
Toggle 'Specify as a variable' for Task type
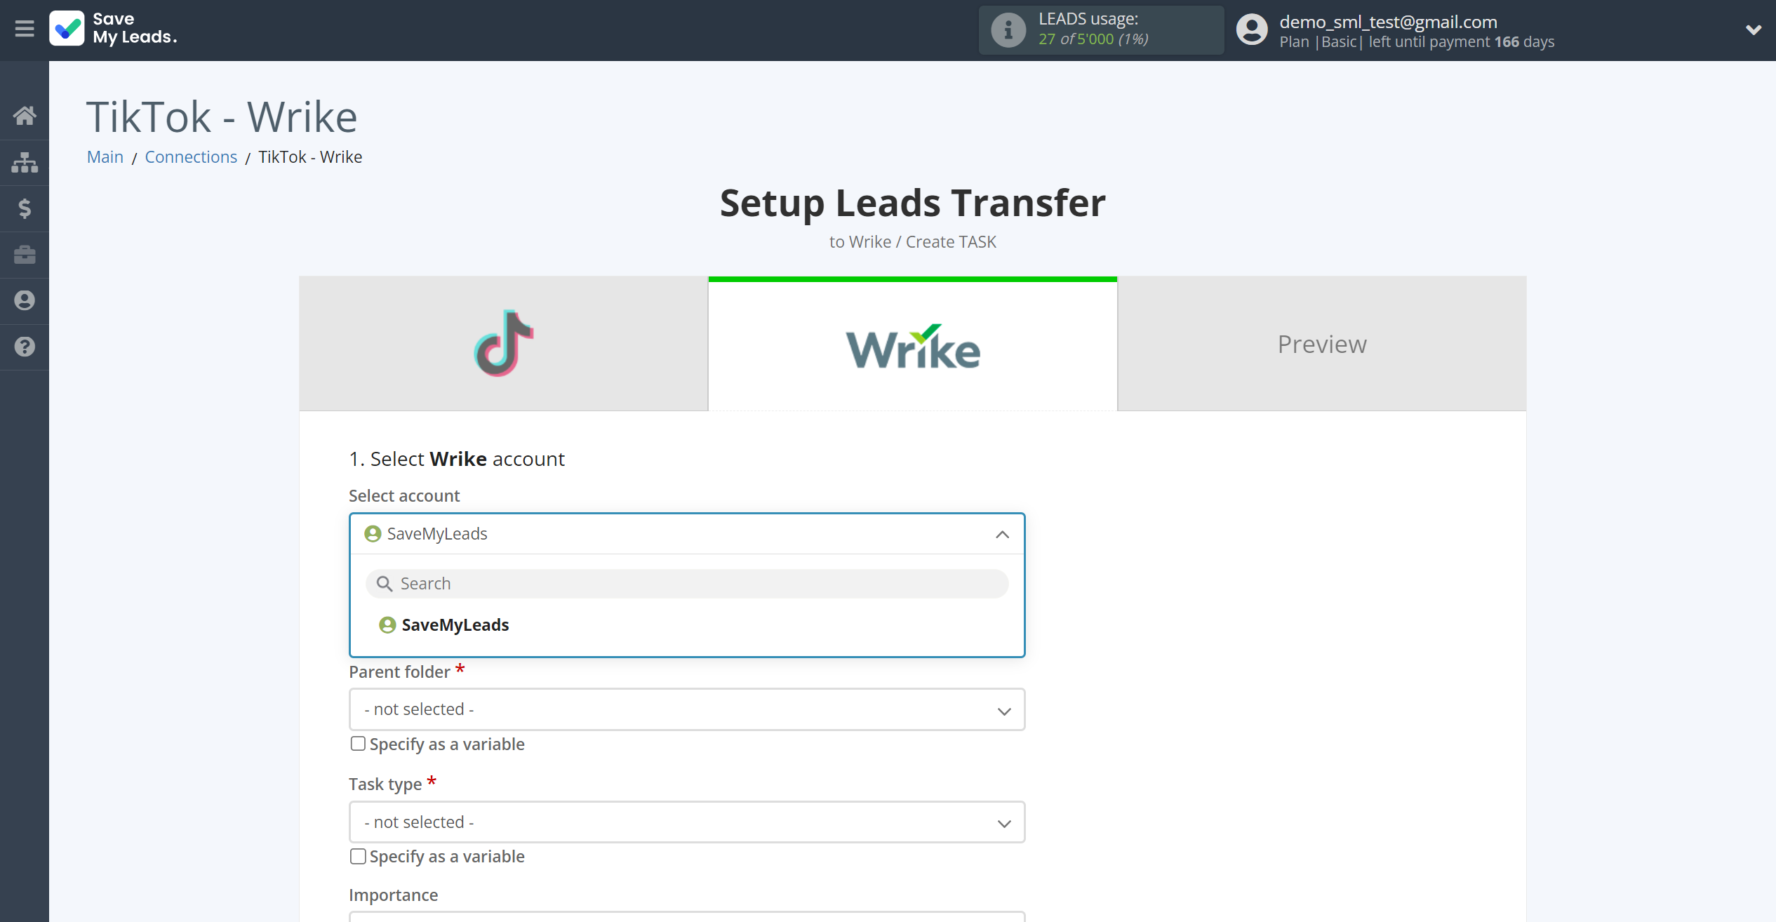359,856
